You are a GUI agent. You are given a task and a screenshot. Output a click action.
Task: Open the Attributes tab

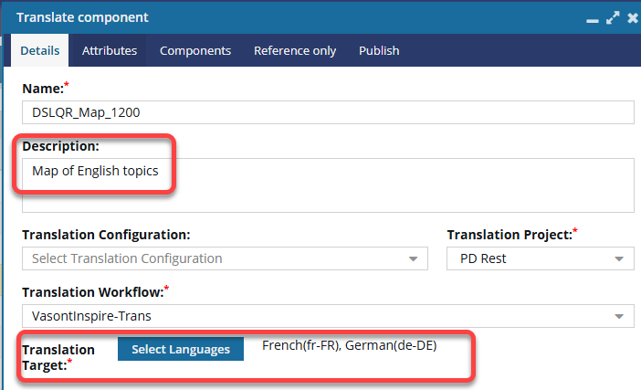tap(110, 51)
